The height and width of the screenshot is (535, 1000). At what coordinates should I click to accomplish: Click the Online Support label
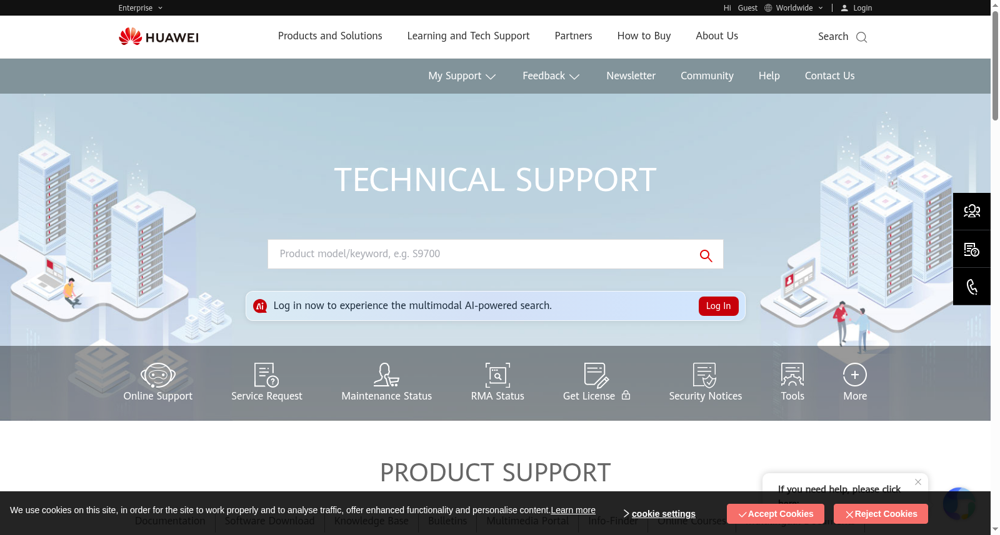(x=157, y=396)
